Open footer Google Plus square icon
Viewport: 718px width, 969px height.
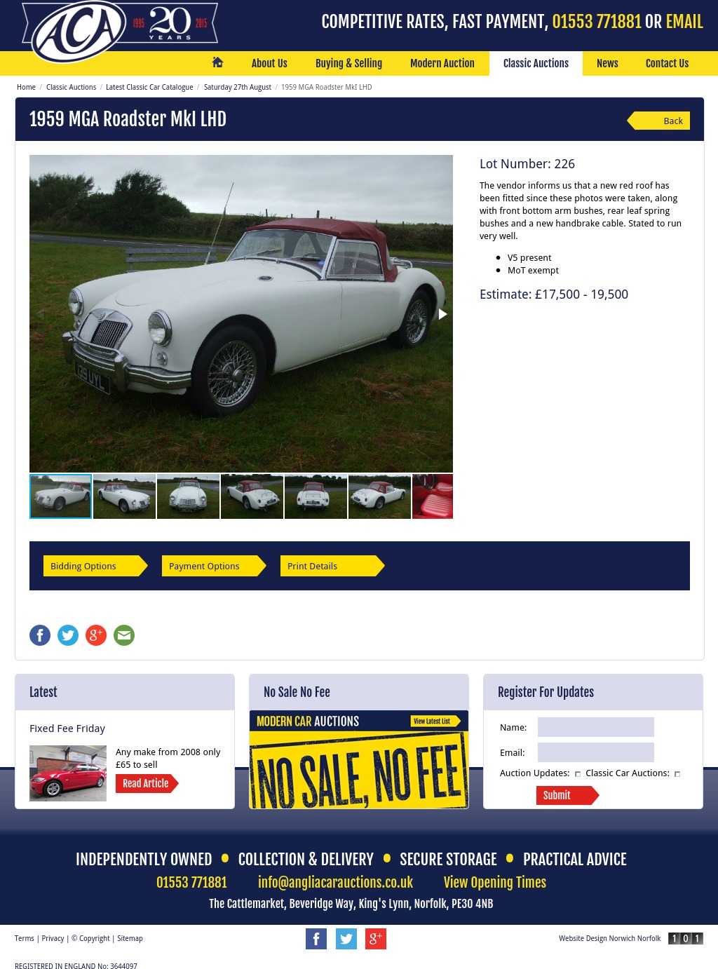click(x=376, y=939)
